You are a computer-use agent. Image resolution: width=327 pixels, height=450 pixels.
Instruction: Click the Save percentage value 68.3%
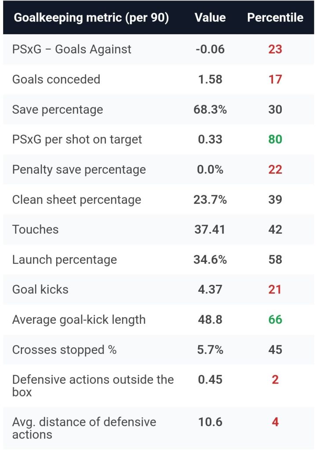coord(210,109)
